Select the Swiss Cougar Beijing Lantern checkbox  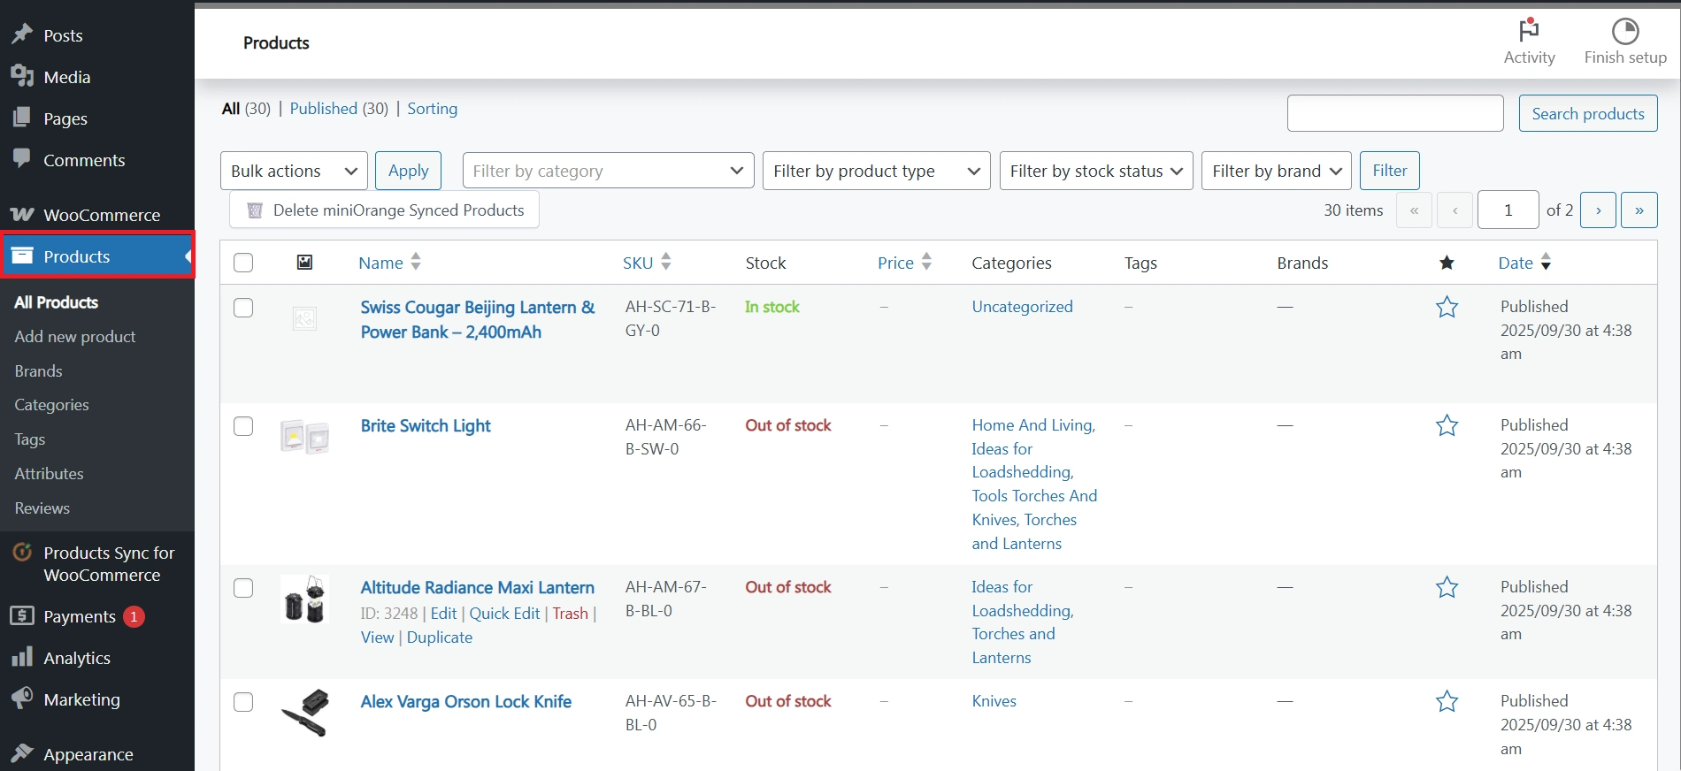(x=243, y=308)
